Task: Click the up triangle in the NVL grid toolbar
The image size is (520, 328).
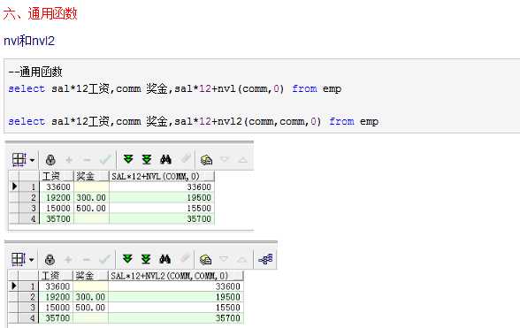Action: click(242, 160)
